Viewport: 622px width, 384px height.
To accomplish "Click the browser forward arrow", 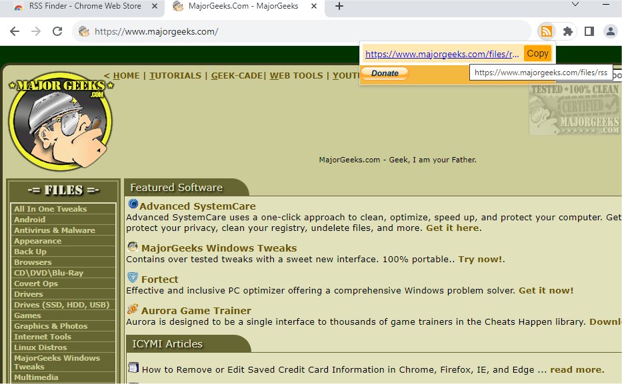I will [36, 31].
